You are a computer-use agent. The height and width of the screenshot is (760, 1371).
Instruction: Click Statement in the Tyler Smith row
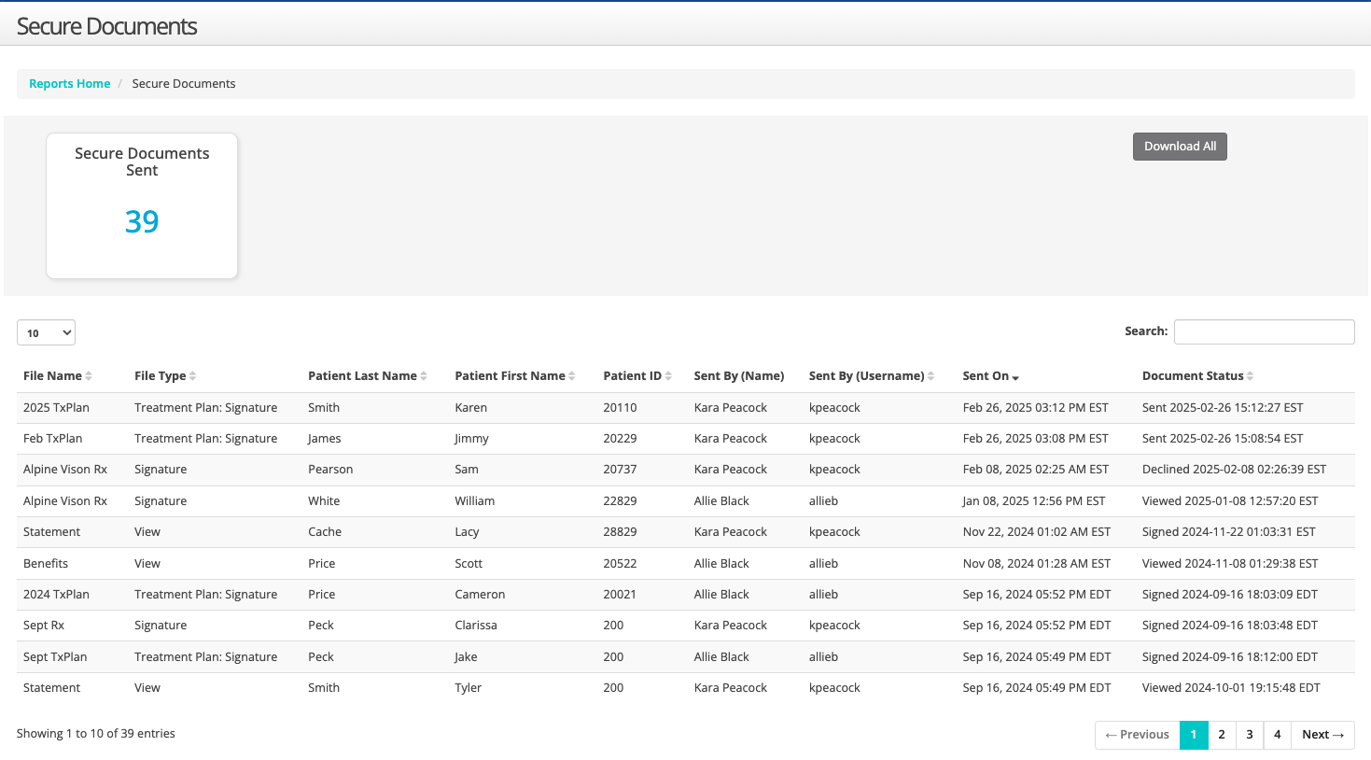coord(52,688)
